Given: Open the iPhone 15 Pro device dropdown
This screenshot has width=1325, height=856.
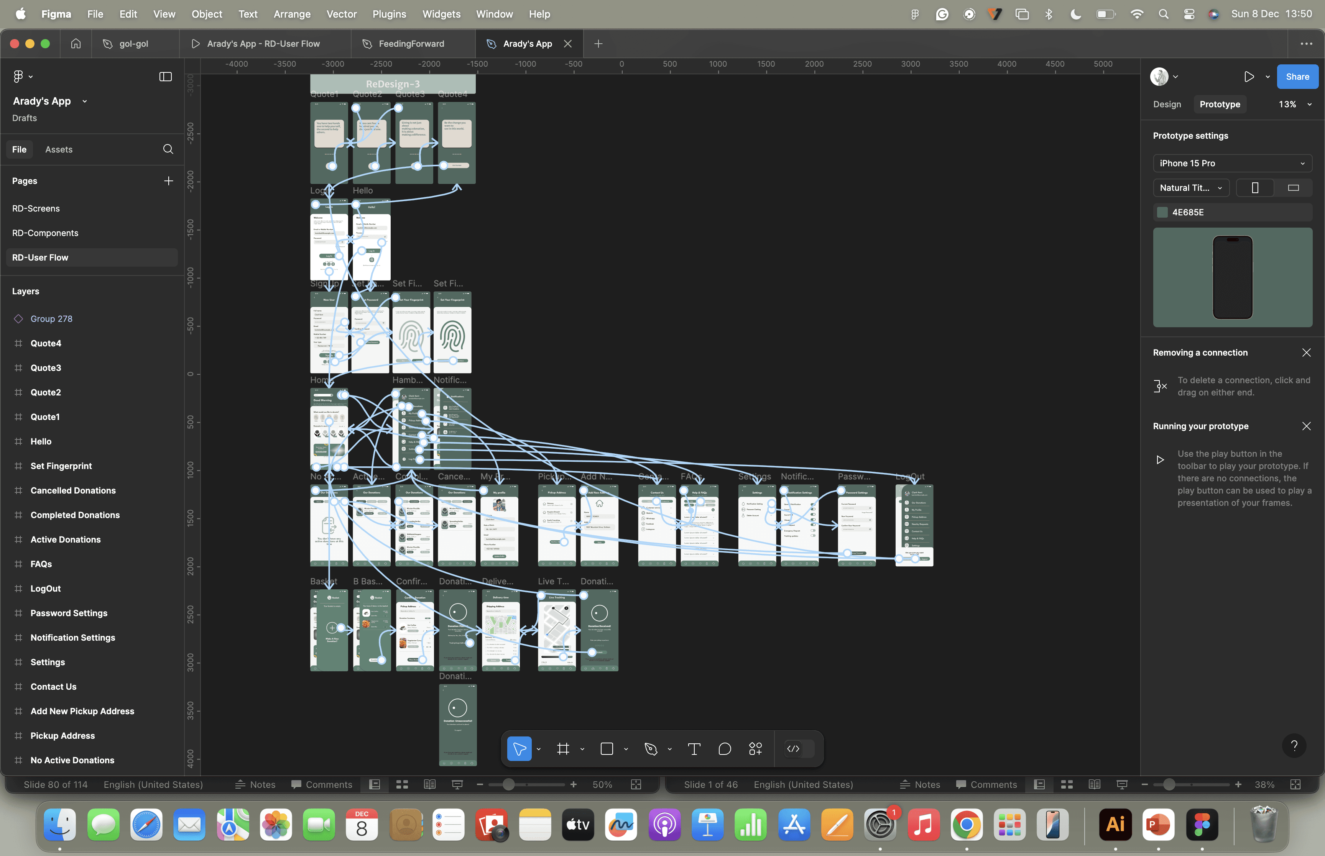Looking at the screenshot, I should pyautogui.click(x=1231, y=163).
